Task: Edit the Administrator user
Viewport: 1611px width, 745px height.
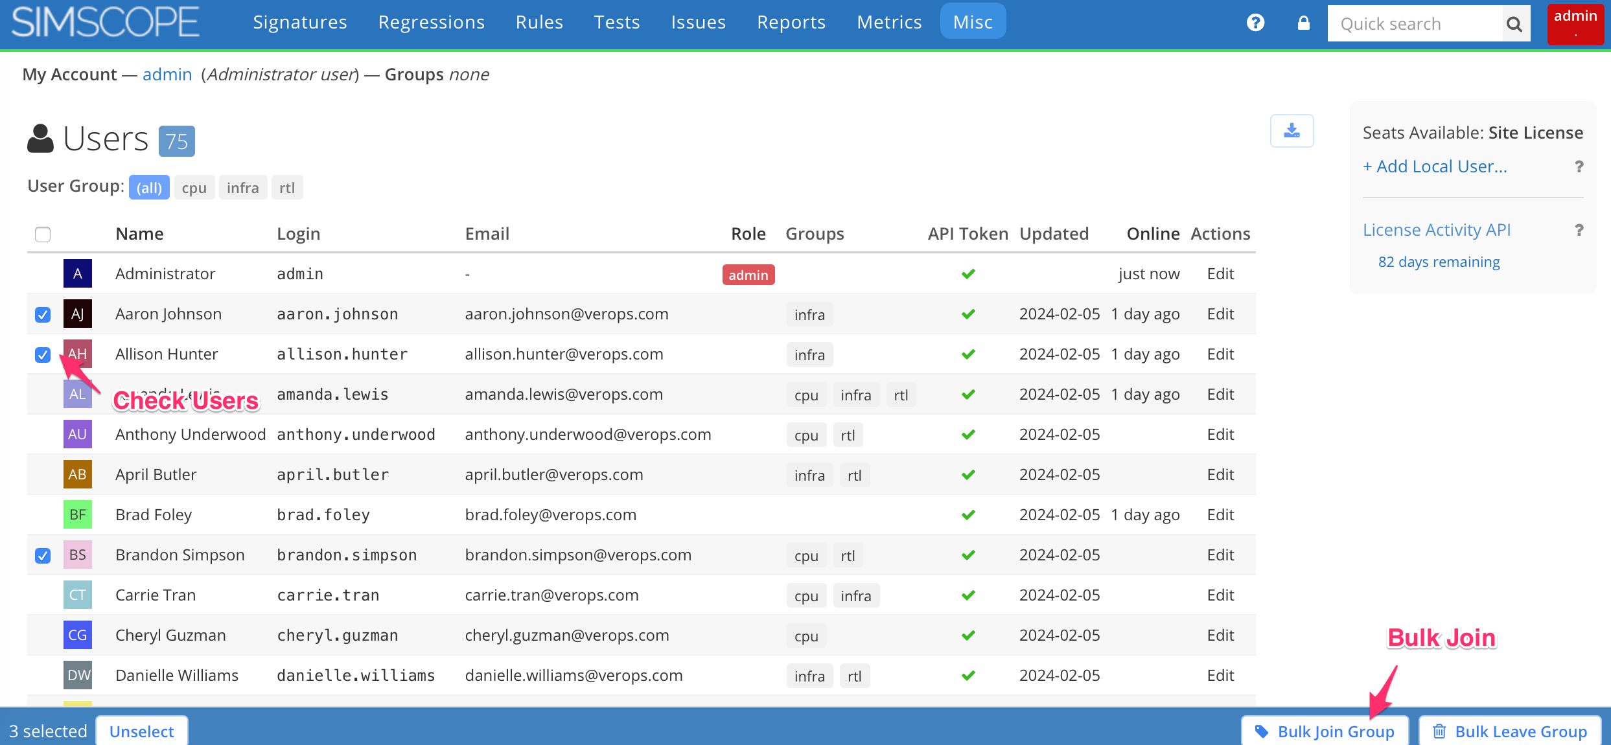Action: [1220, 273]
